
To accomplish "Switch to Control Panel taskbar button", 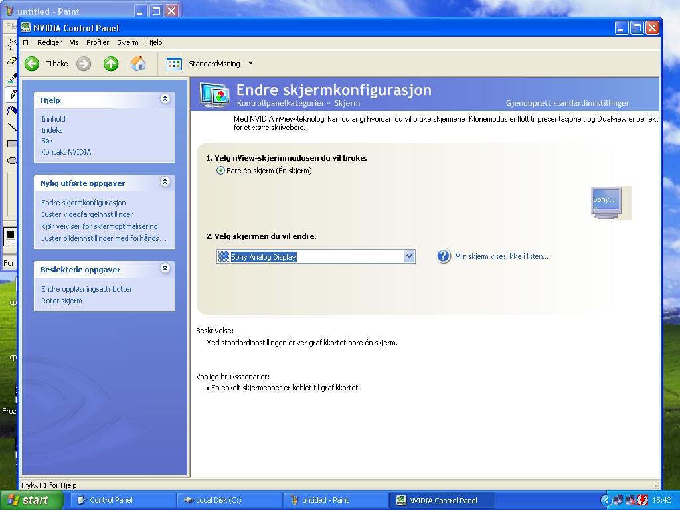I will (123, 501).
